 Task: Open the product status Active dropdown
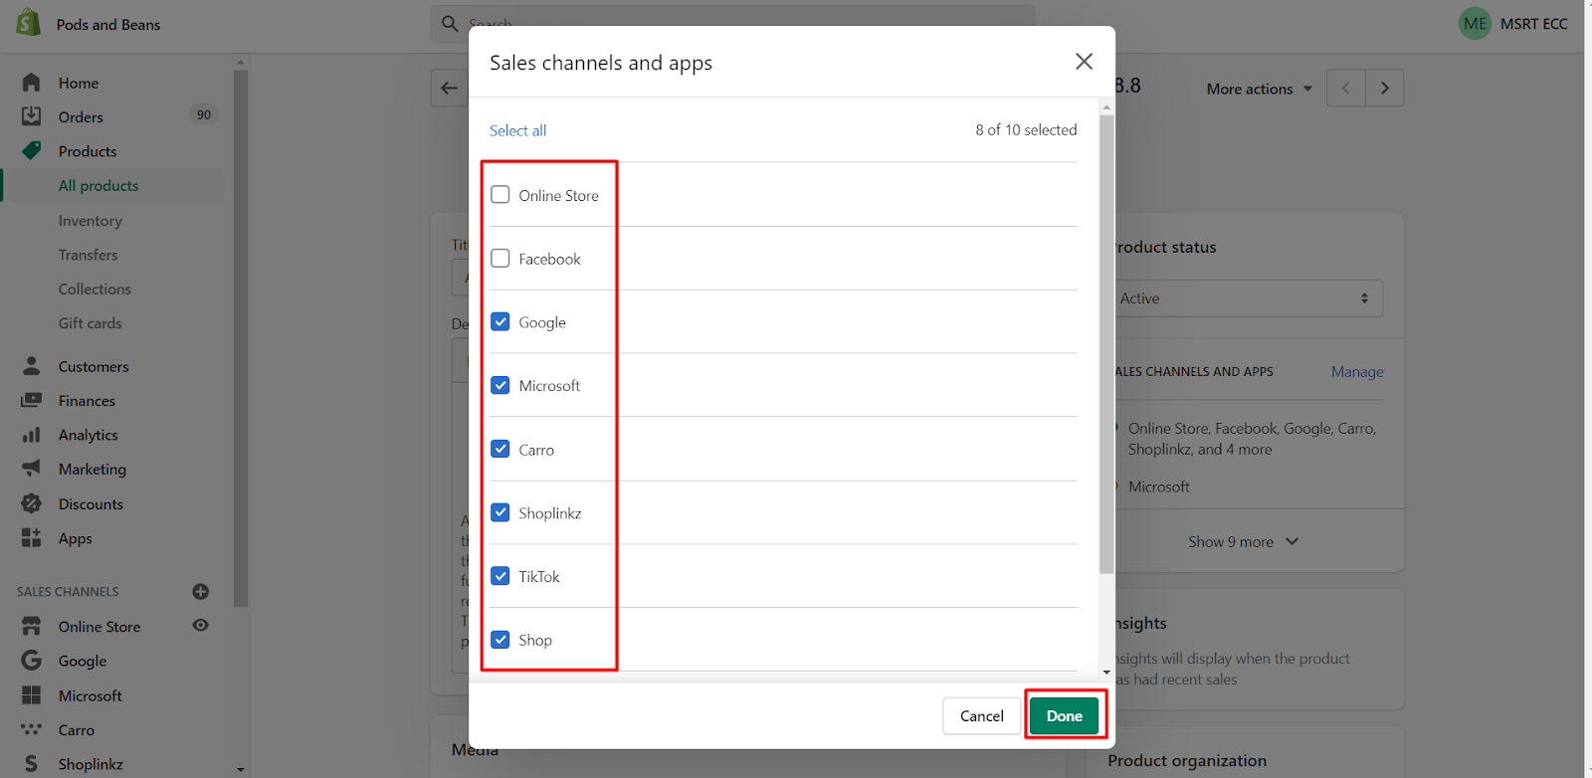(1247, 298)
